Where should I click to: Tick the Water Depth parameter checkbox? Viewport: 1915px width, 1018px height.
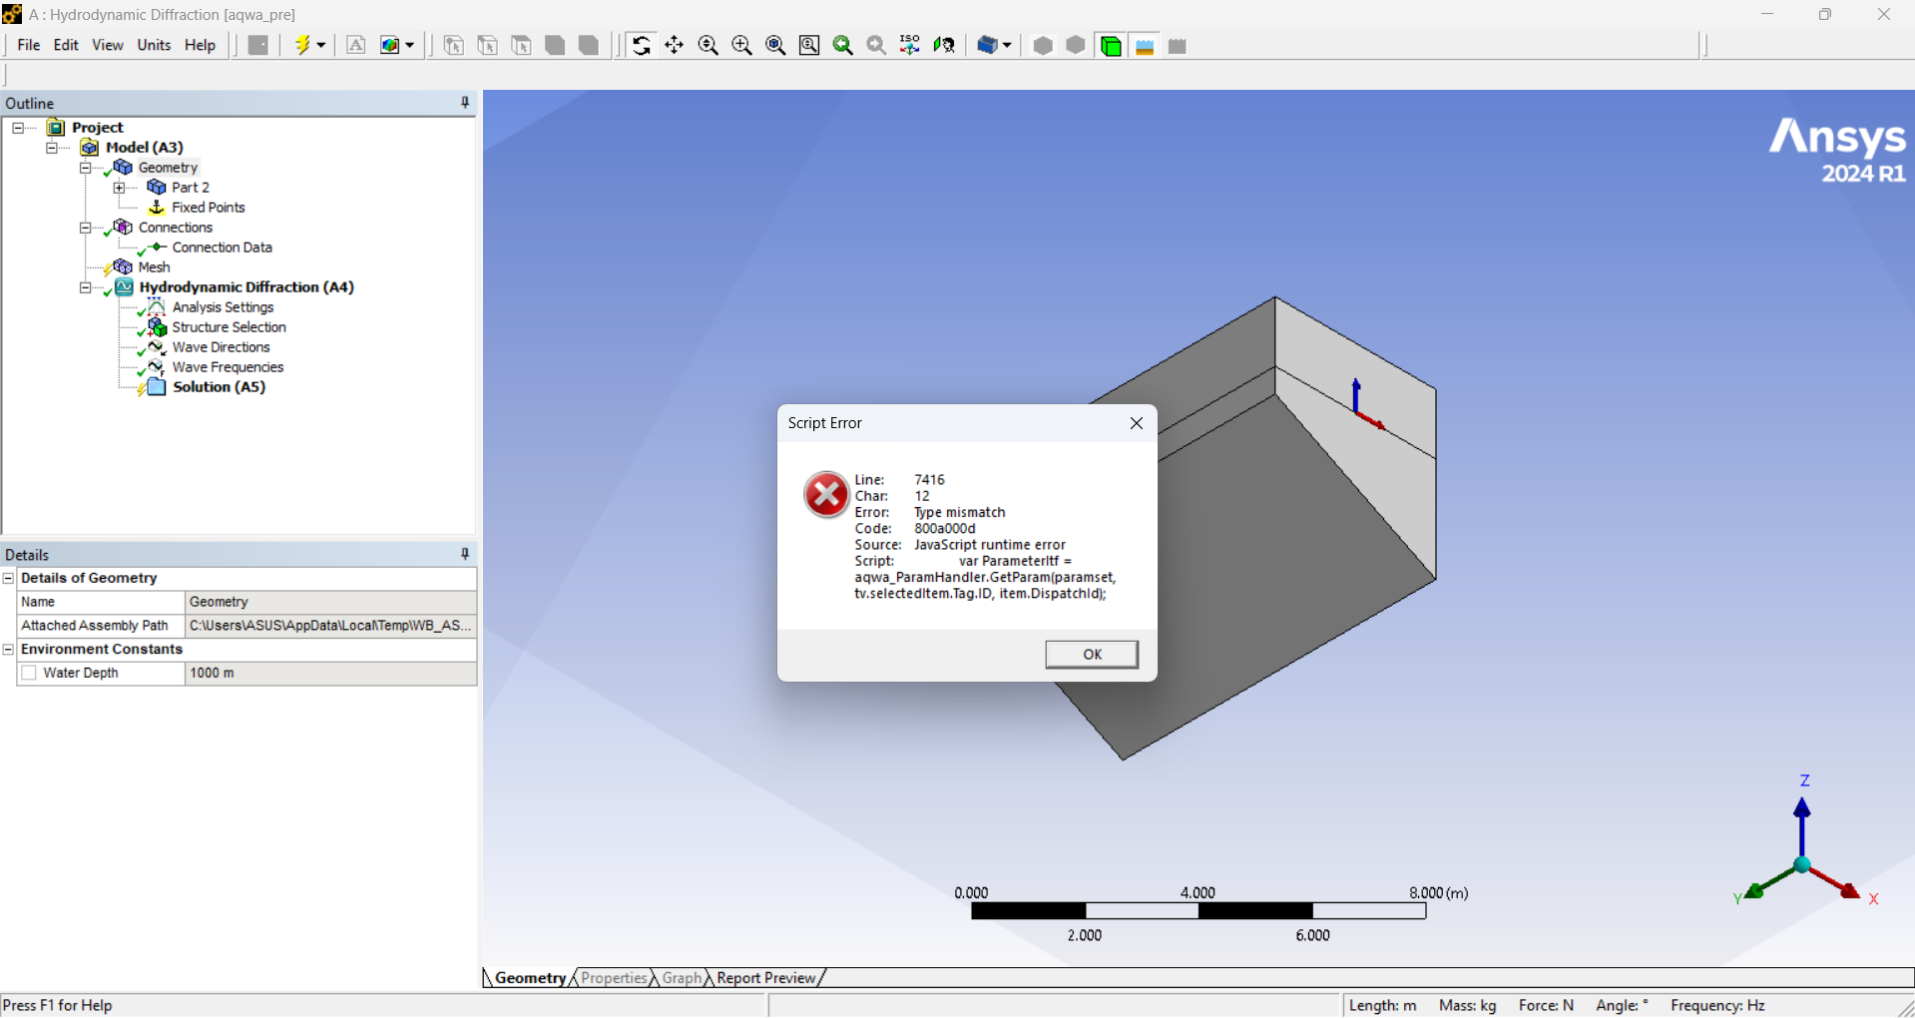pyautogui.click(x=29, y=674)
